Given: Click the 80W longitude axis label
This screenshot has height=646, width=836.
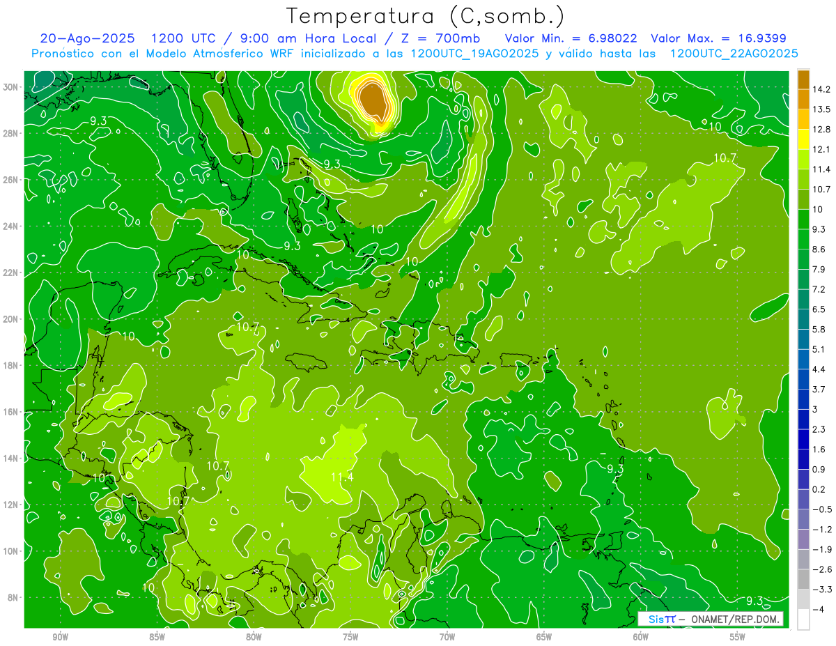Looking at the screenshot, I should pyautogui.click(x=254, y=637).
